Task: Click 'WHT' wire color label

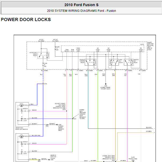Action: (76, 74)
